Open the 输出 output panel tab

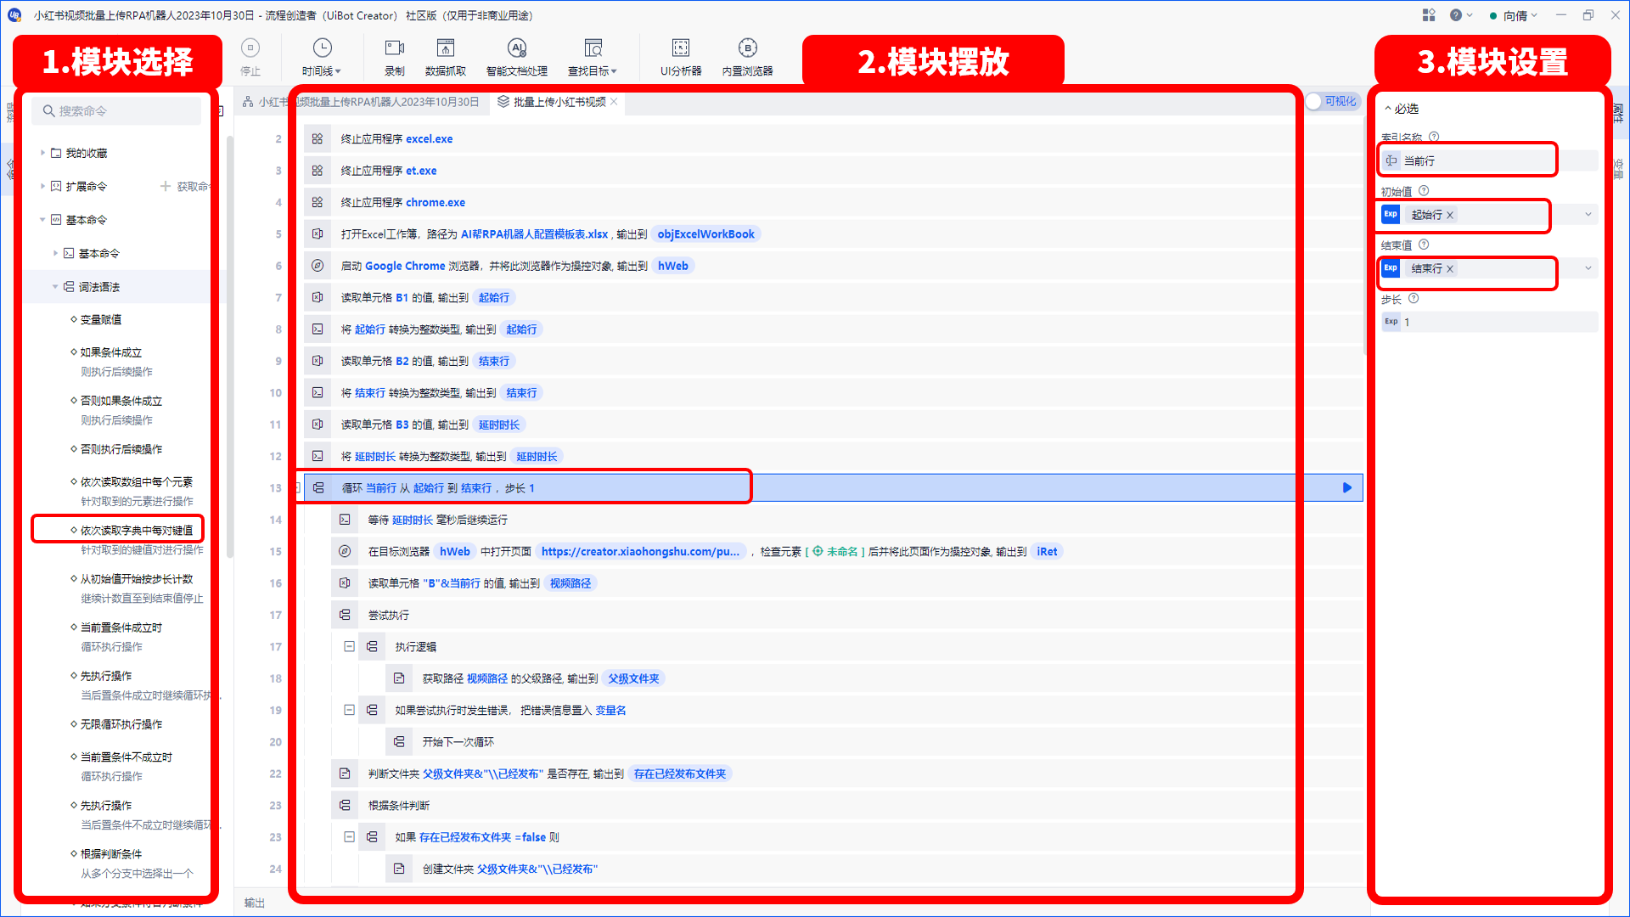coord(255,903)
